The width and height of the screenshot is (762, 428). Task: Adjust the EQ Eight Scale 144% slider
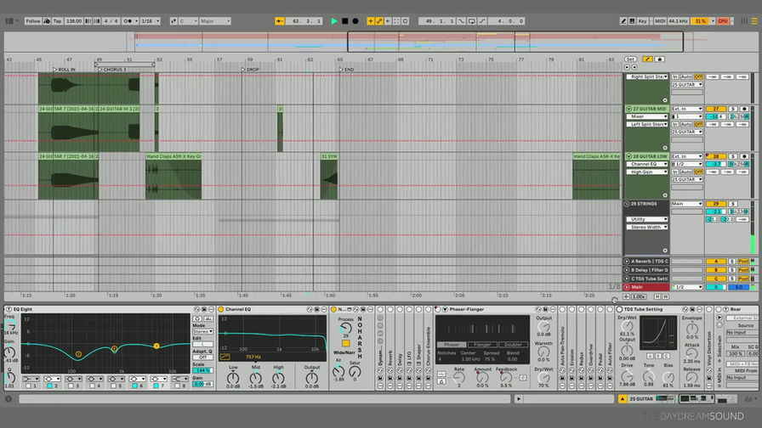pyautogui.click(x=202, y=370)
